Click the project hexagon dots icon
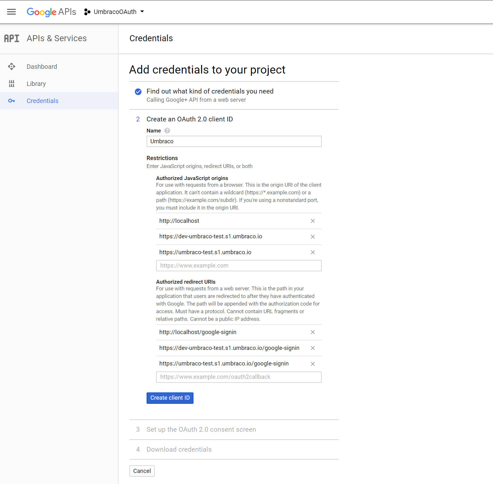 pyautogui.click(x=87, y=12)
